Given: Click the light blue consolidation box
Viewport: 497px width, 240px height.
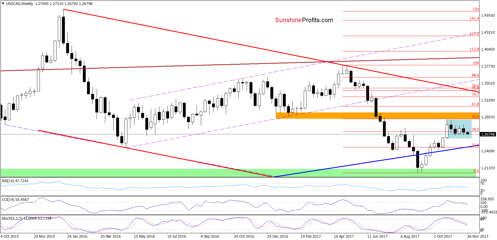Looking at the screenshot, I should point(459,129).
